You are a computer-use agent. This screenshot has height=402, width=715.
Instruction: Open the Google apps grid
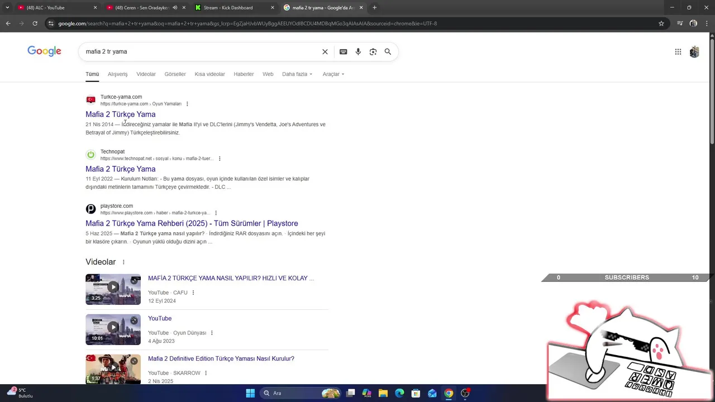point(678,52)
